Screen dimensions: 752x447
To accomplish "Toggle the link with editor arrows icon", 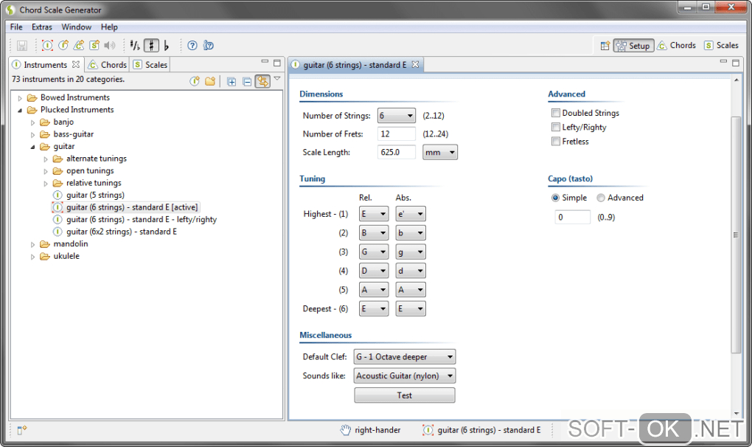I will [262, 81].
